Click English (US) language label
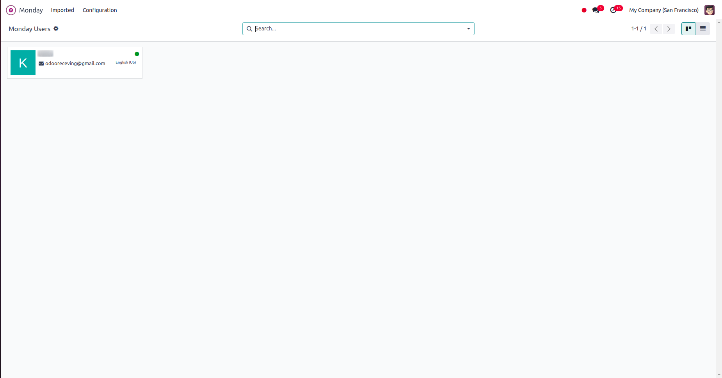 pyautogui.click(x=126, y=62)
